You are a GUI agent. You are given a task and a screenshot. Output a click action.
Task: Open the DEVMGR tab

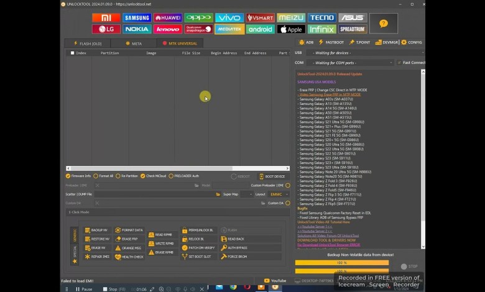click(x=387, y=42)
